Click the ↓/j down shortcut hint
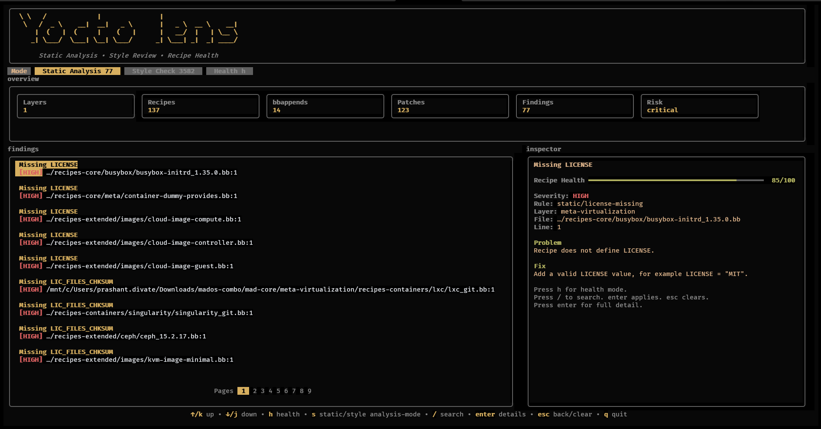The height and width of the screenshot is (429, 821). pyautogui.click(x=241, y=414)
